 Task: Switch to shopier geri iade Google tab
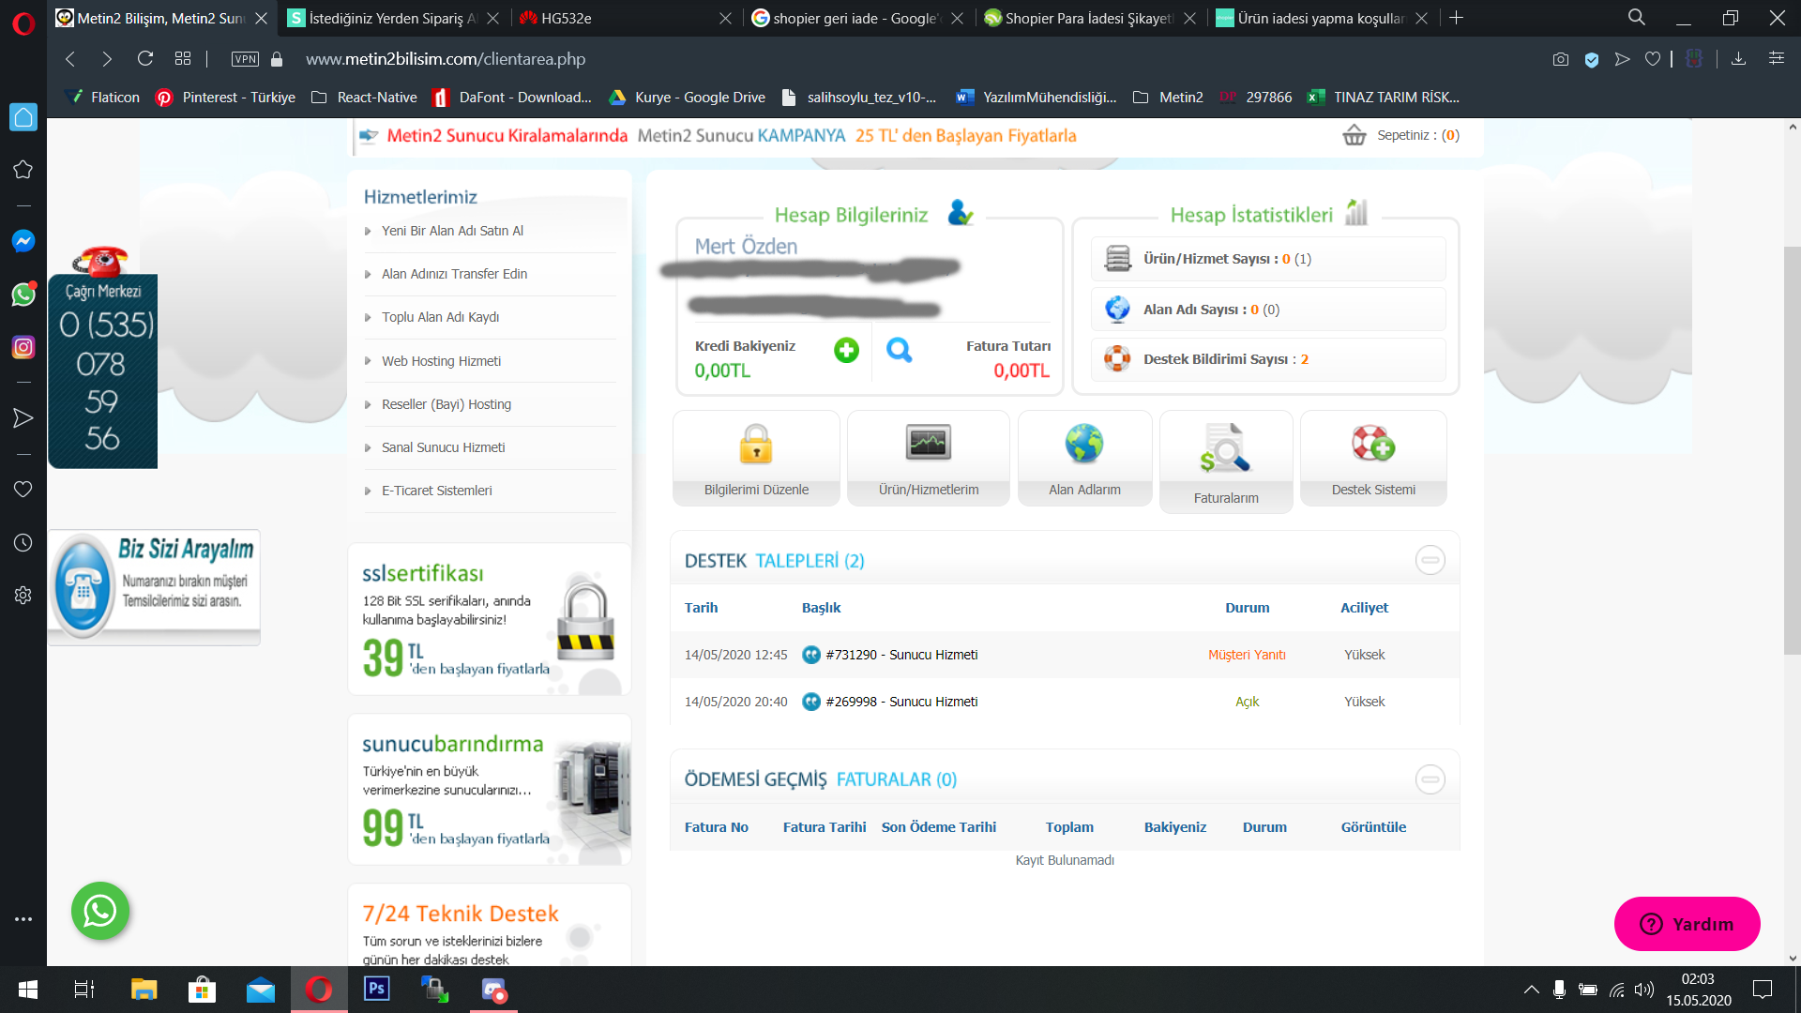pyautogui.click(x=858, y=18)
